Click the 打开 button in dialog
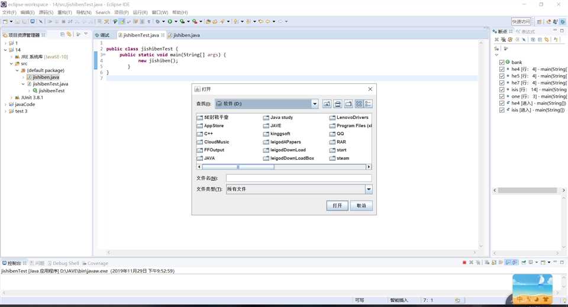568x307 pixels. 337,206
